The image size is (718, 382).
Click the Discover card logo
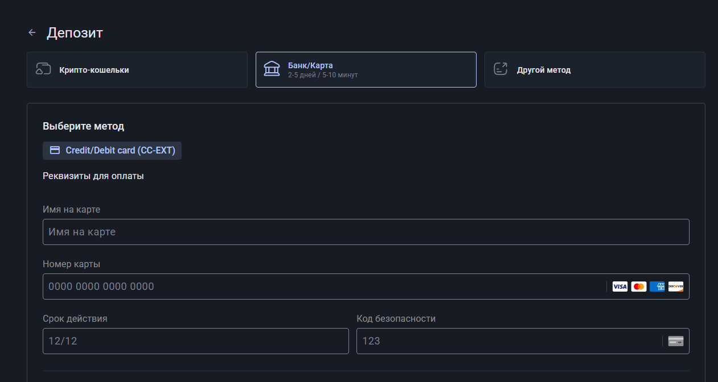676,286
